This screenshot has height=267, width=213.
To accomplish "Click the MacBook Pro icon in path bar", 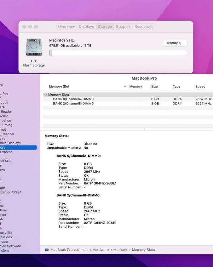I will point(47,250).
